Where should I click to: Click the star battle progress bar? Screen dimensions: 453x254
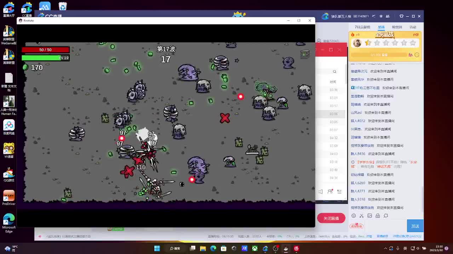379,55
